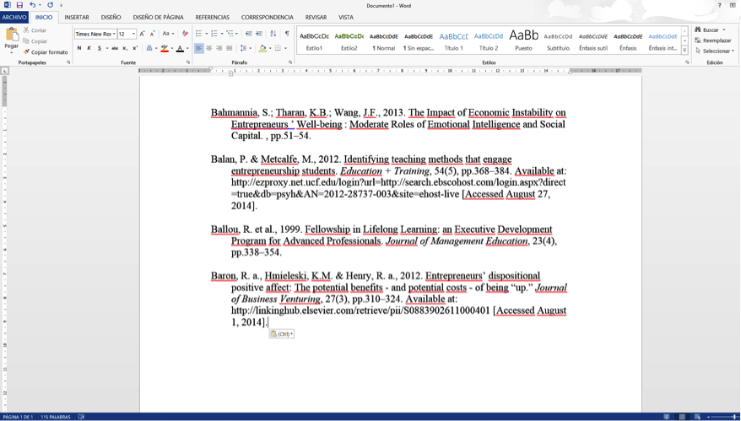This screenshot has height=421, width=741.
Task: Click the tab selector at ruler corner
Action: [5, 71]
